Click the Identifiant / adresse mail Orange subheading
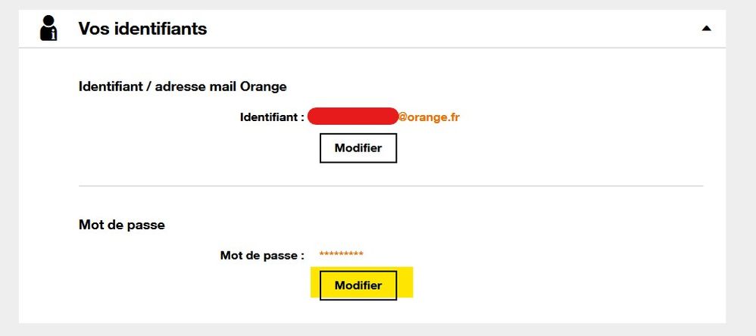Viewport: 756px width, 336px height. click(x=183, y=86)
